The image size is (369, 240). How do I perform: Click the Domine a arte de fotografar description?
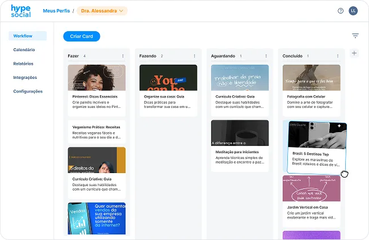[310, 104]
